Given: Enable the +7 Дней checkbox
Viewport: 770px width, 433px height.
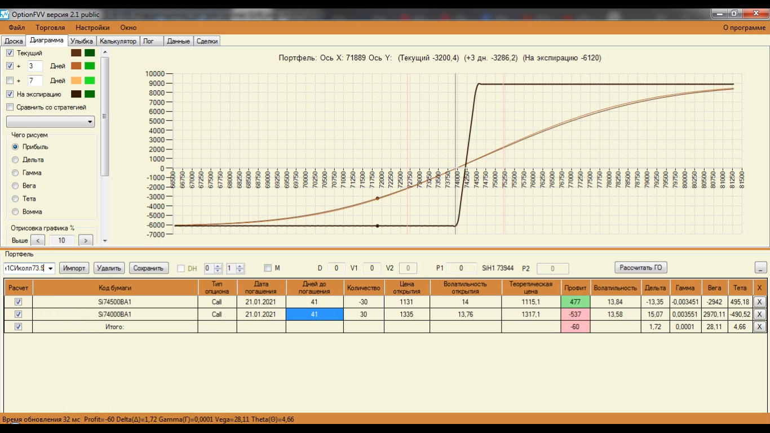Looking at the screenshot, I should click(x=10, y=81).
